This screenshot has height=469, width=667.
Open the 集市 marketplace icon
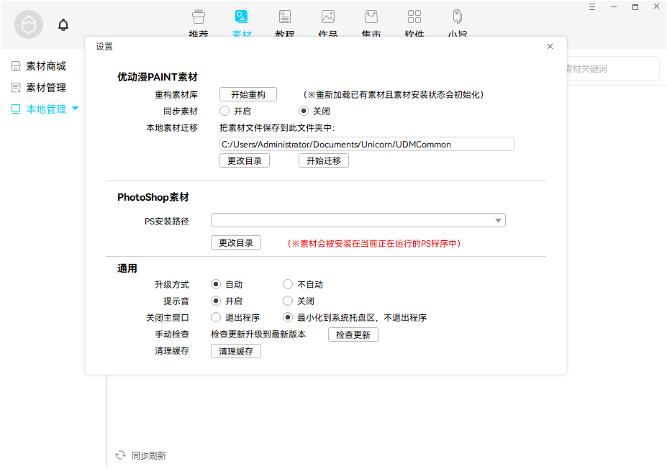(x=371, y=17)
